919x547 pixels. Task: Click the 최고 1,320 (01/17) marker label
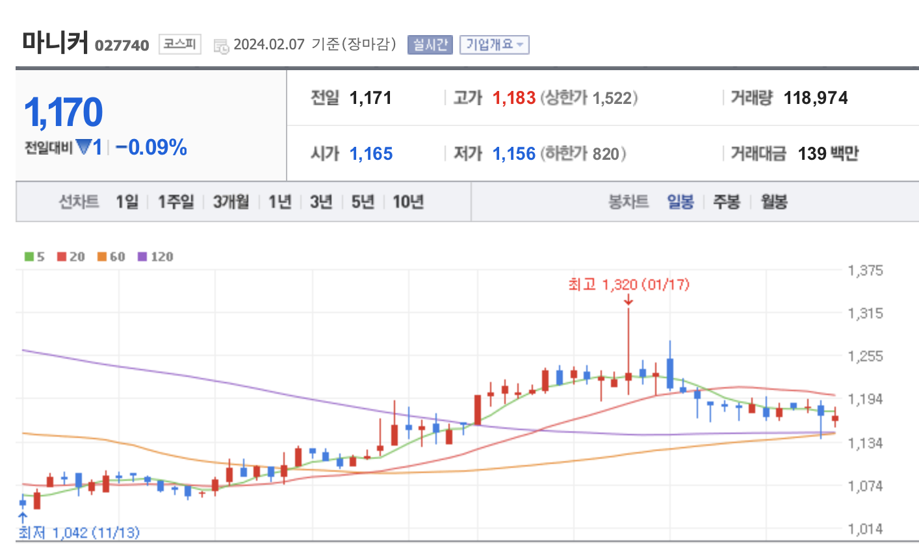pyautogui.click(x=628, y=285)
